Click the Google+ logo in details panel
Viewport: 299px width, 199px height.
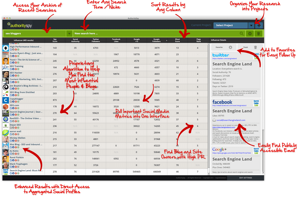click(x=219, y=149)
